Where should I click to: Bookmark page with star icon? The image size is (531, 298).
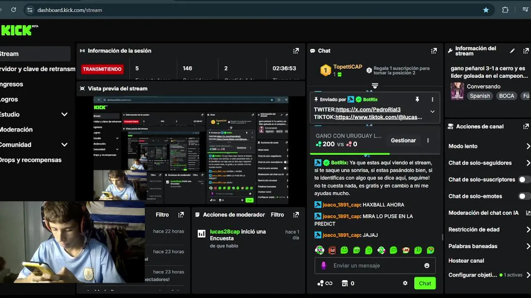tap(486, 10)
